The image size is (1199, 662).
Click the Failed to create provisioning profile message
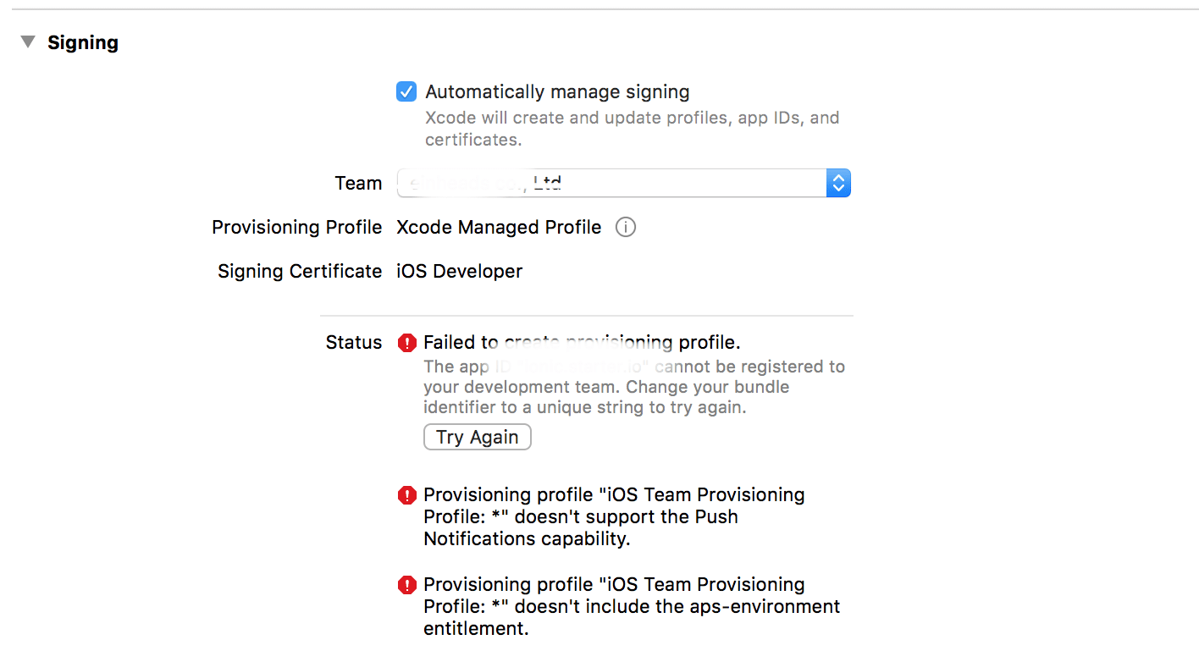click(x=583, y=343)
